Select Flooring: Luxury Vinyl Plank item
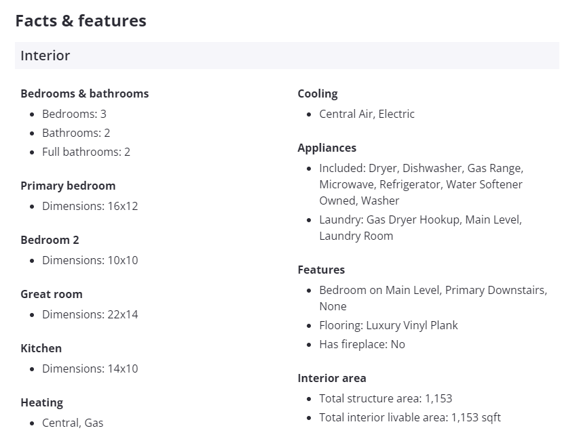 point(388,325)
